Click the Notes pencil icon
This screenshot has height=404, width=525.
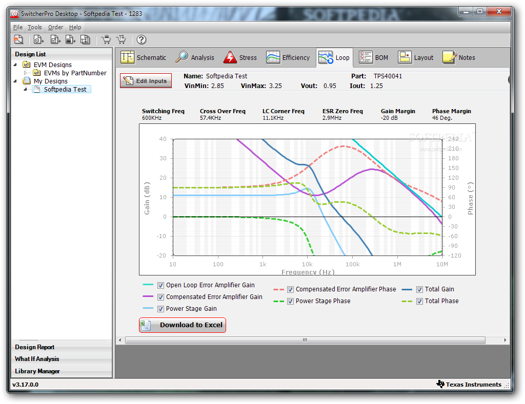449,57
